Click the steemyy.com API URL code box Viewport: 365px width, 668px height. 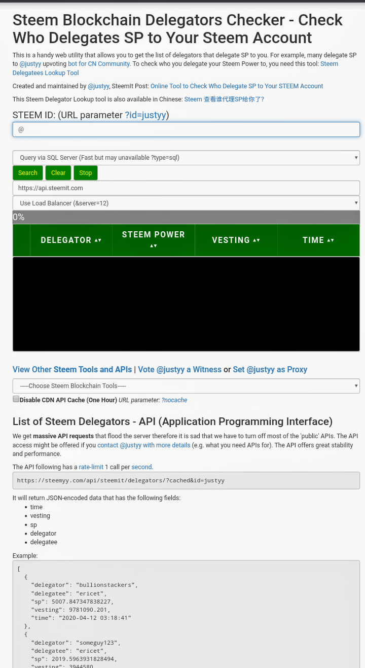[186, 480]
